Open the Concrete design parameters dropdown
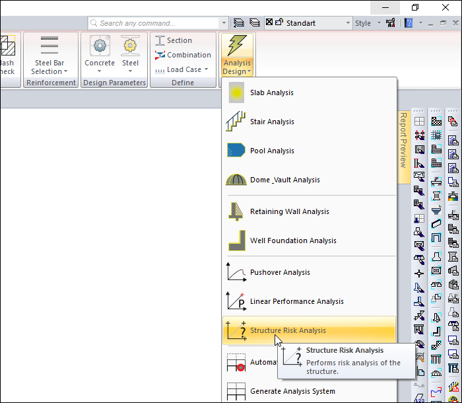The width and height of the screenshot is (462, 403). click(100, 55)
